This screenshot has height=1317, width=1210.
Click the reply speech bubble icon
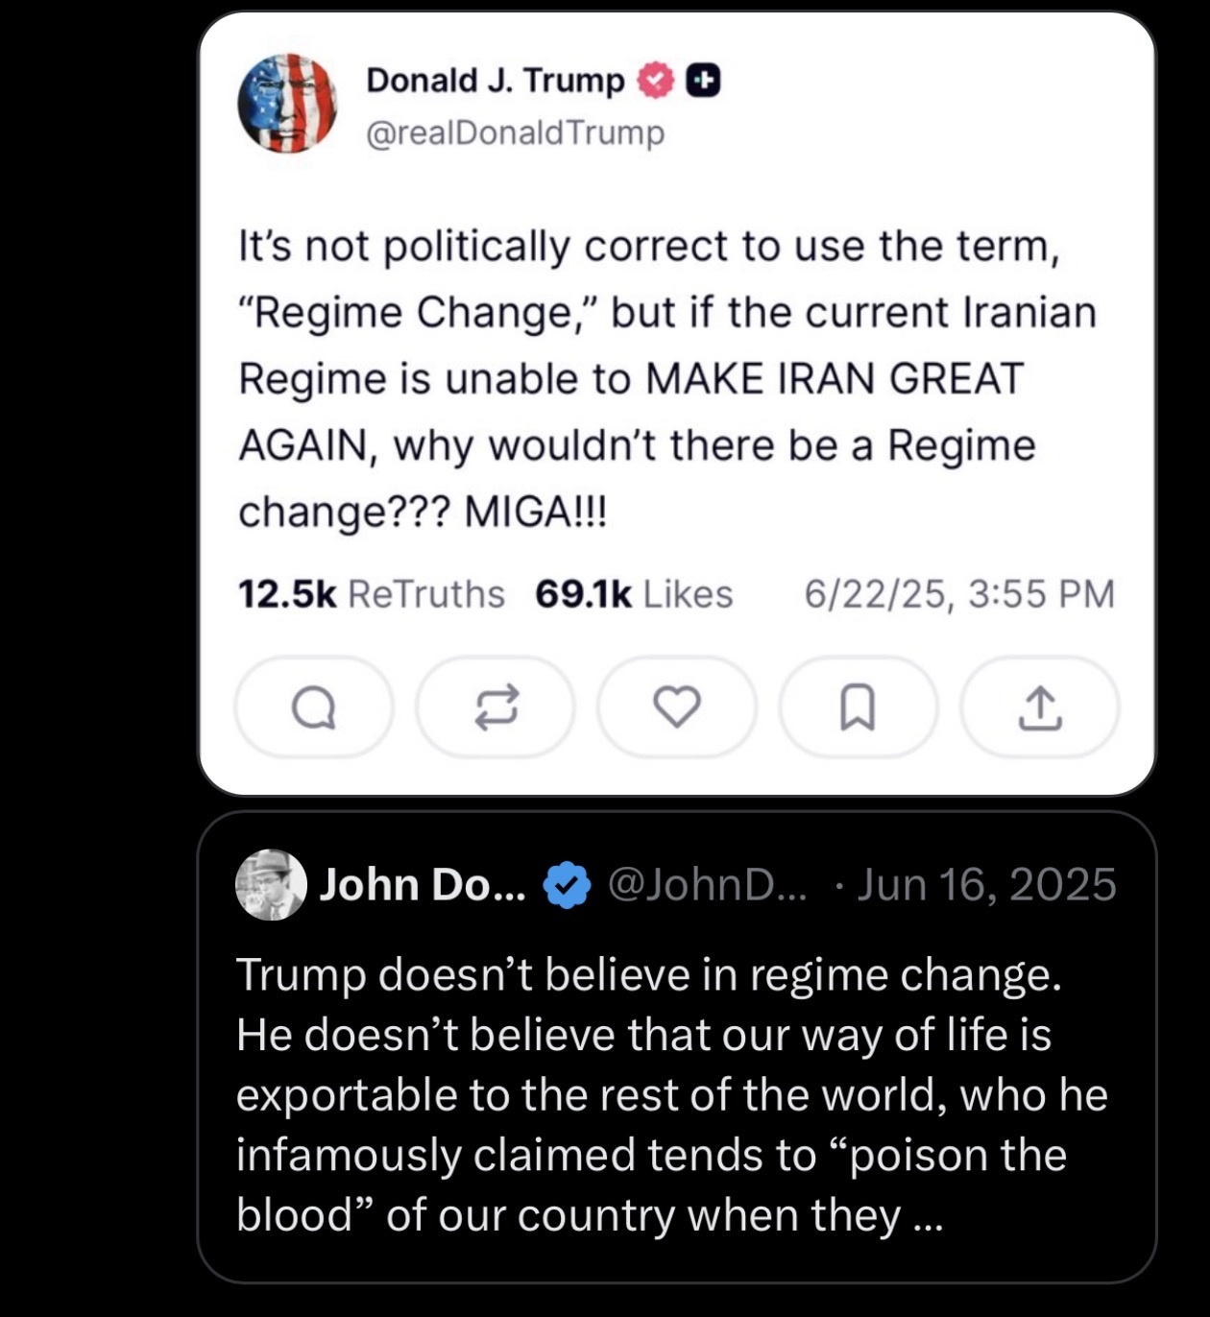(314, 708)
